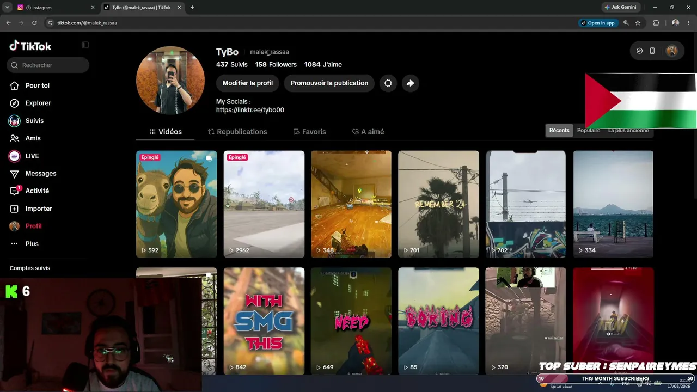The image size is (697, 392).
Task: Open the NEED video with 649 views
Action: 351,321
